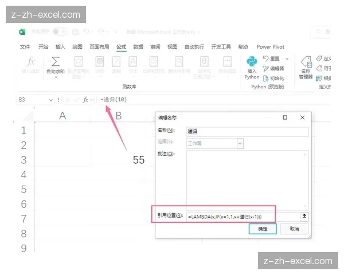Image resolution: width=344 pixels, height=275 pixels.
Task: Click the Python 初始化 button
Action: point(273,78)
